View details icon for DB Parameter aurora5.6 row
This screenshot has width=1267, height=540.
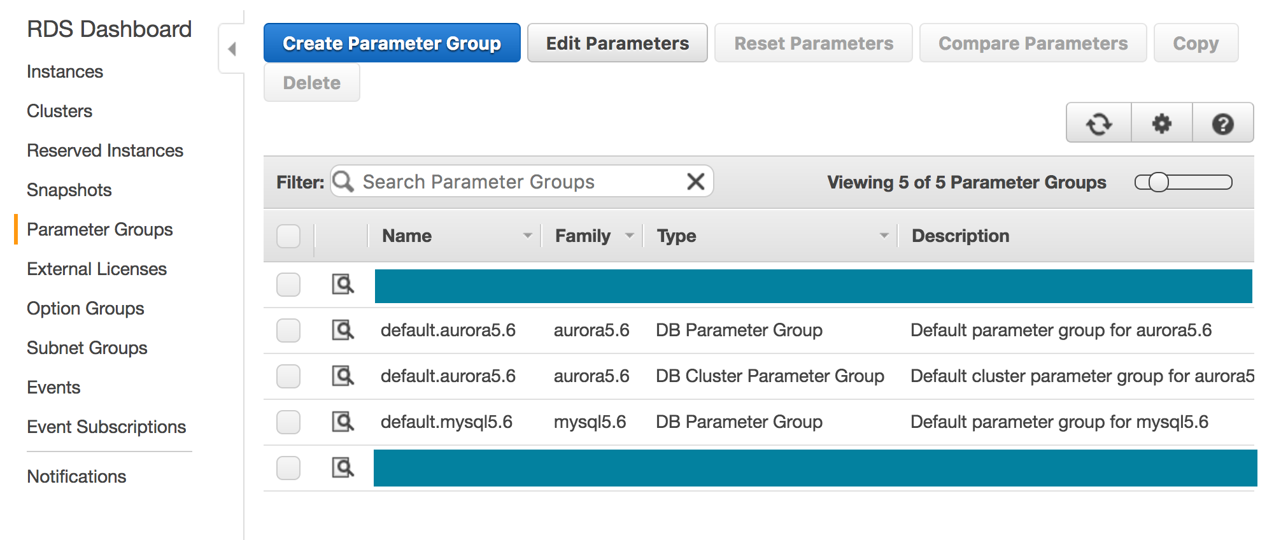coord(343,330)
